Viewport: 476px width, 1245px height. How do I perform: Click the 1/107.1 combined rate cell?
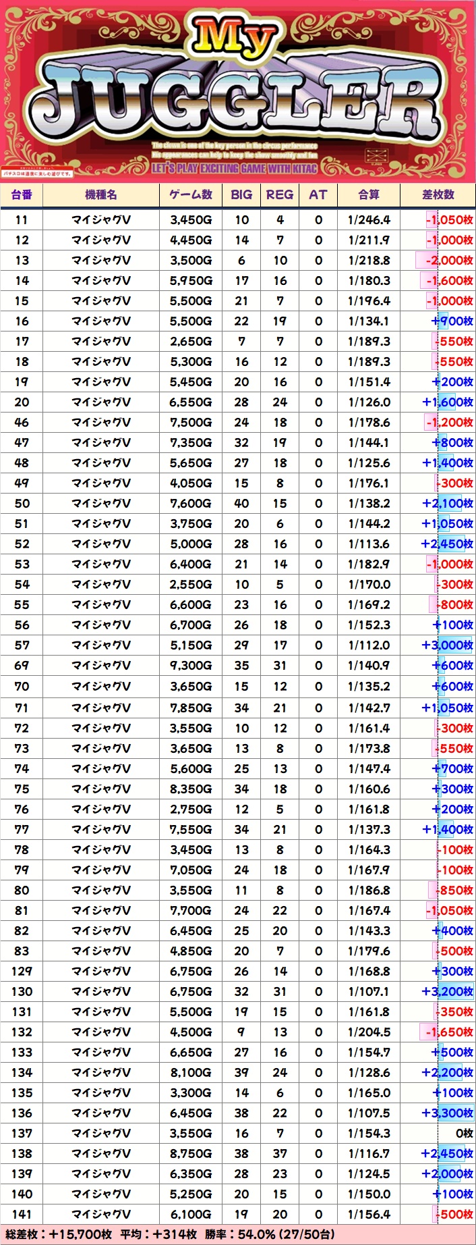[x=369, y=992]
